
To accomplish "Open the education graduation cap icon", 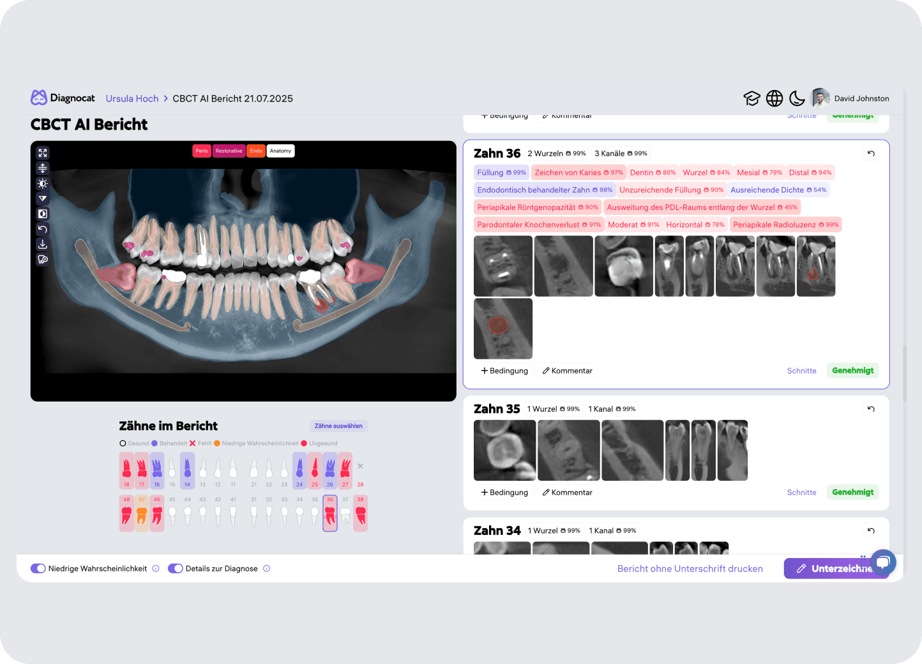I will (752, 98).
